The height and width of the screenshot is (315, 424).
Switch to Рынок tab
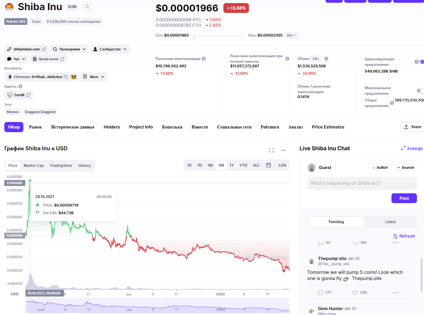[36, 127]
